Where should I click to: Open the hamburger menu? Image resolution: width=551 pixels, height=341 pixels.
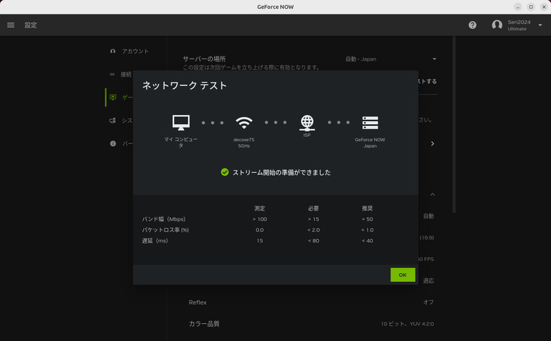pyautogui.click(x=11, y=25)
